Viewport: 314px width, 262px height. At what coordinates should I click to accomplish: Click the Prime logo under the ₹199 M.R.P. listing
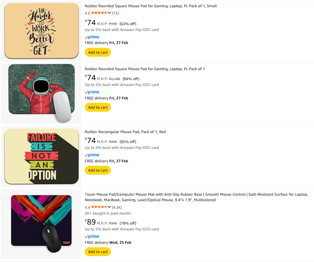point(92,37)
